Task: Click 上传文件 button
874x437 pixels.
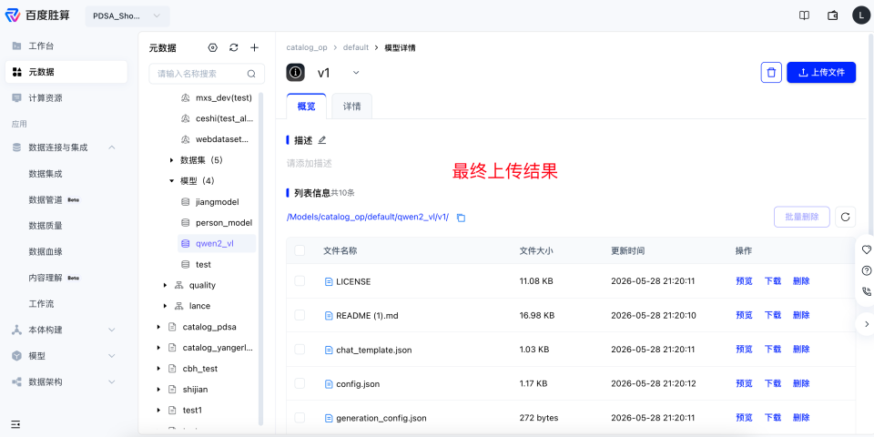Action: point(821,73)
